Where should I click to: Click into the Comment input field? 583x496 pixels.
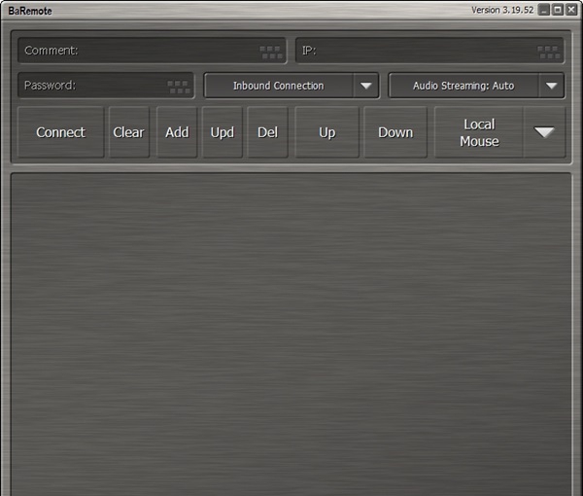point(153,51)
